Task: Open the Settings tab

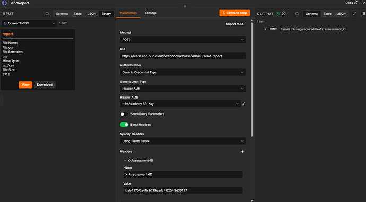Action: [151, 13]
